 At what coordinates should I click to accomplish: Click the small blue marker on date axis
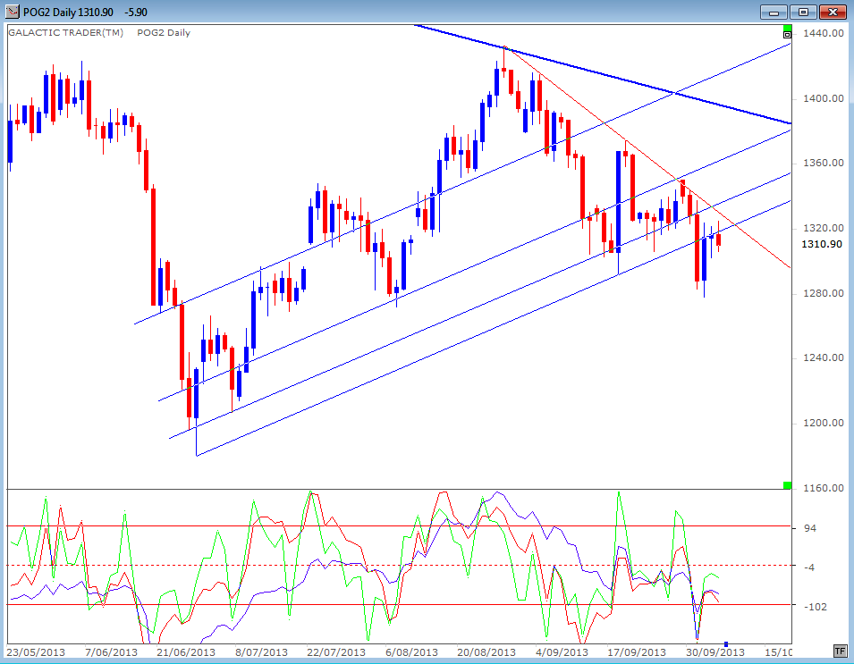726,644
